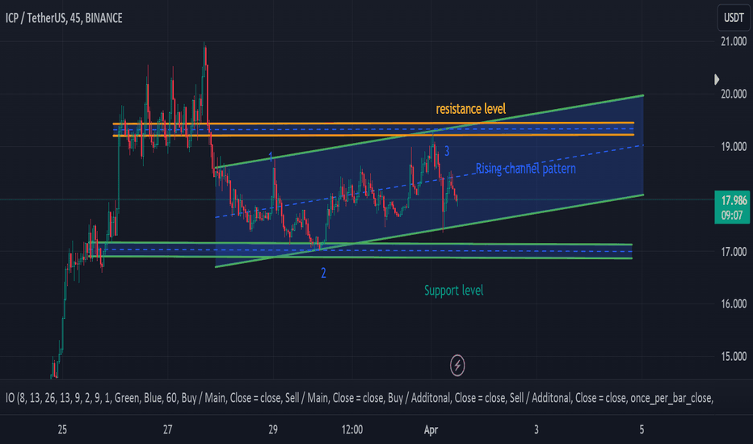
Task: Click the lightning bolt event icon
Action: tap(457, 366)
